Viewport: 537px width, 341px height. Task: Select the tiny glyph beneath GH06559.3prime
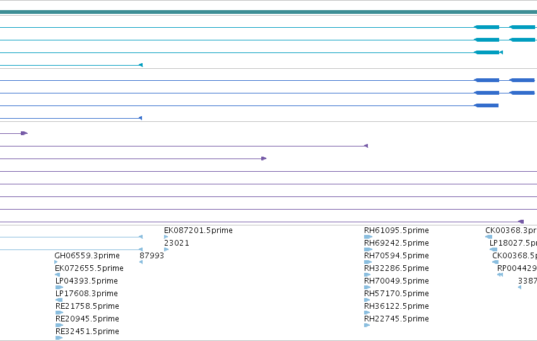click(56, 262)
